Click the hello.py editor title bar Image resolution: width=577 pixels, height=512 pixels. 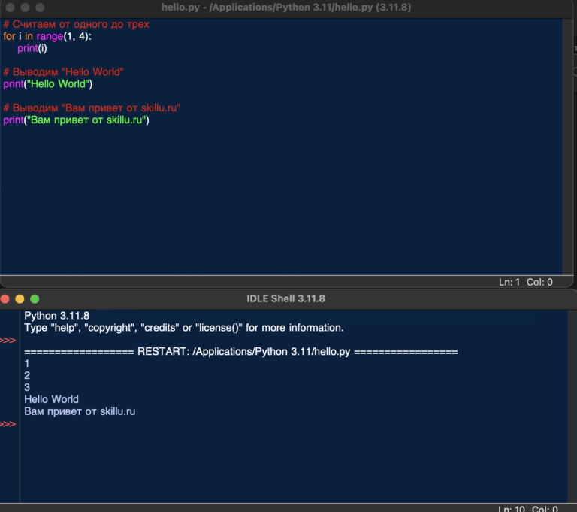pos(288,8)
